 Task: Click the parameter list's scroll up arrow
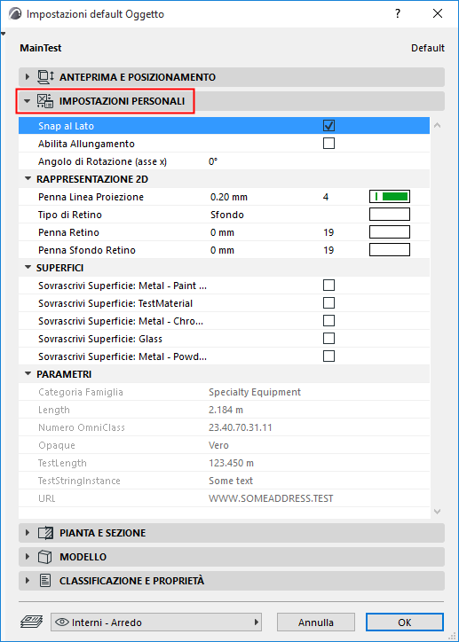click(438, 125)
